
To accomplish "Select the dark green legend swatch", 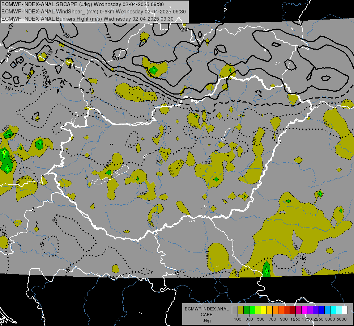I will [246, 310].
